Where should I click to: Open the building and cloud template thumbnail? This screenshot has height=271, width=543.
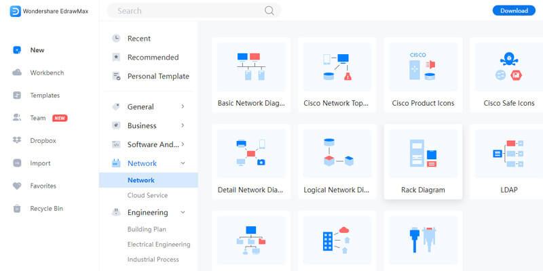[337, 241]
